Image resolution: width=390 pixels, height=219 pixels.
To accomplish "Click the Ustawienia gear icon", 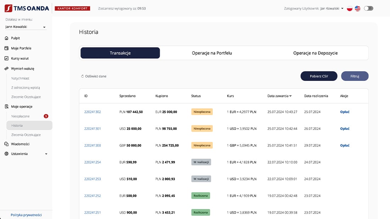I will click(6, 154).
